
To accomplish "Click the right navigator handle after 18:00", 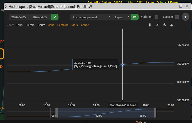I will click(155, 113).
